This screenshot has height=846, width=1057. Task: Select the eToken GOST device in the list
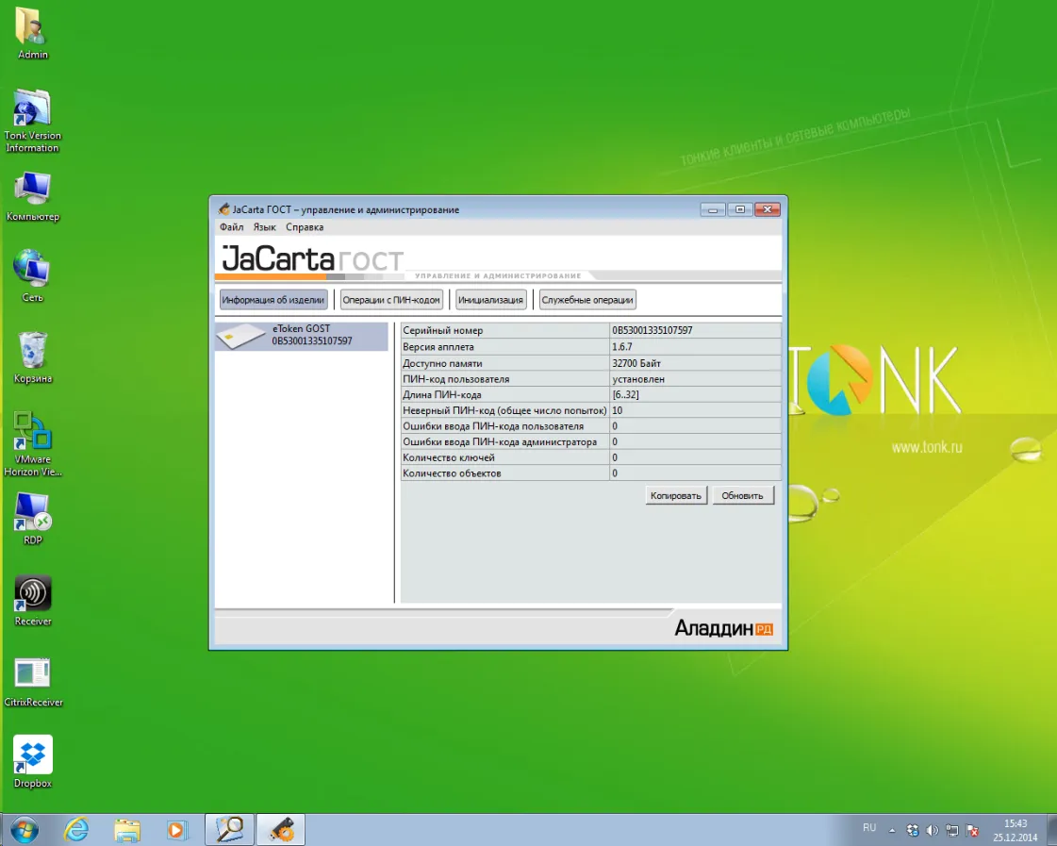click(x=302, y=335)
